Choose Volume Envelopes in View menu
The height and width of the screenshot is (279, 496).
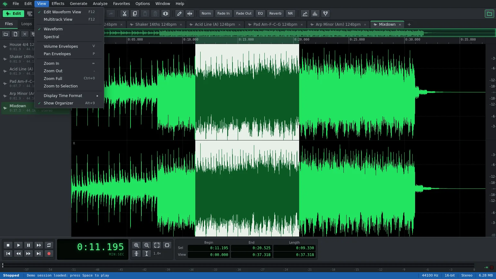(69, 46)
